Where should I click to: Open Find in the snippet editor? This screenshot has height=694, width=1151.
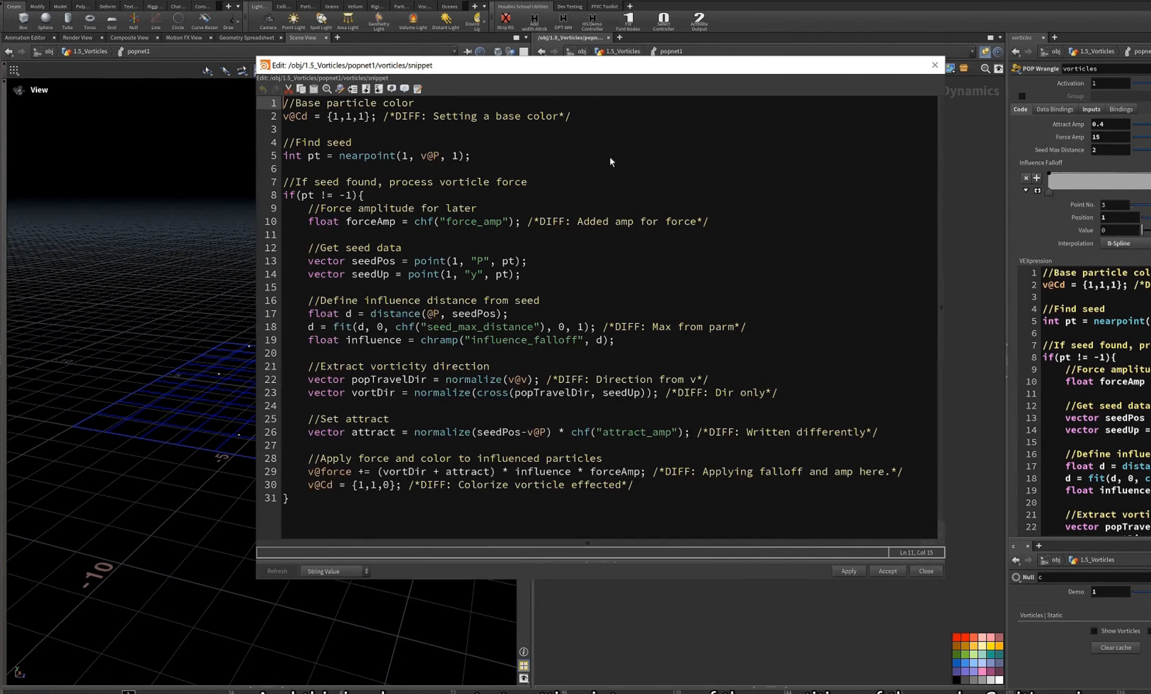coord(327,89)
